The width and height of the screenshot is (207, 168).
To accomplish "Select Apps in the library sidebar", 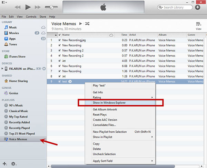I will click(x=12, y=39).
